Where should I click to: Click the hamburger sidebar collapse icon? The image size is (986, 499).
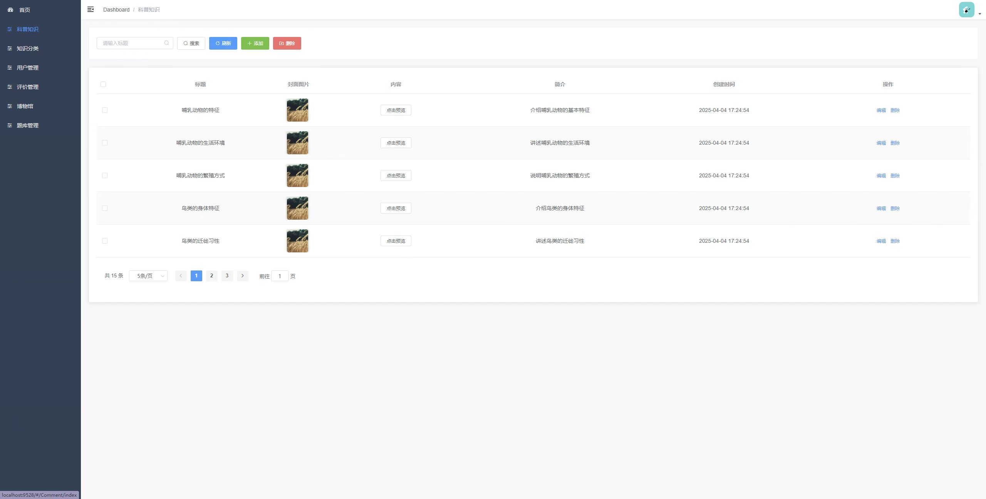pyautogui.click(x=91, y=10)
